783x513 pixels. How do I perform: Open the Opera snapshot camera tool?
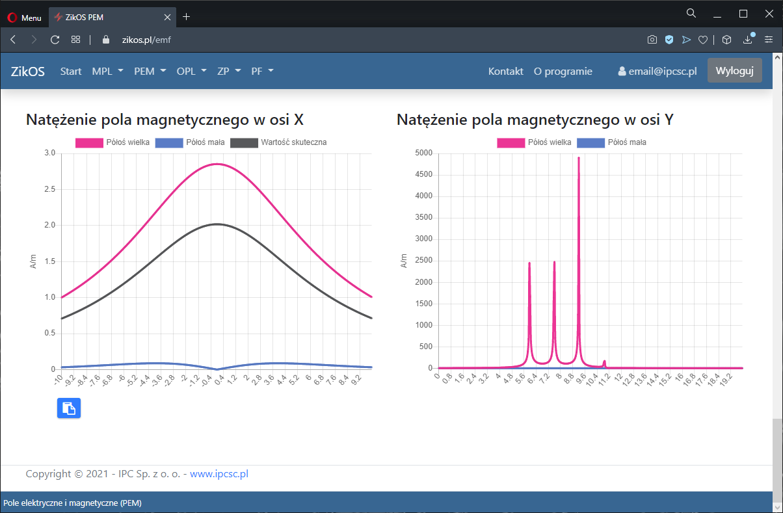[x=652, y=40]
